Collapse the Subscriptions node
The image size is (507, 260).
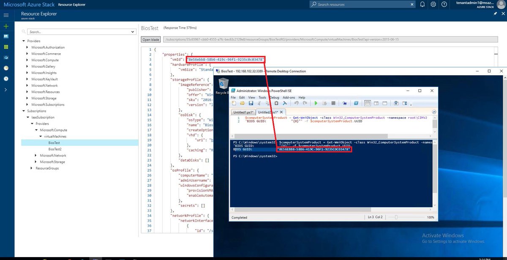(24, 111)
